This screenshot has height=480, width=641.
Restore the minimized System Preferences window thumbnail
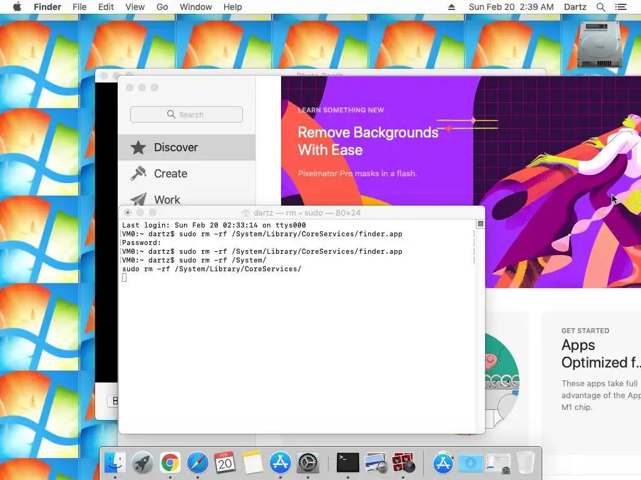[x=498, y=463]
